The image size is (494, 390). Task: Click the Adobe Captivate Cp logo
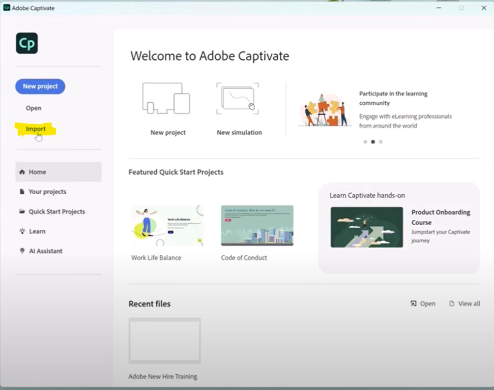(x=27, y=43)
